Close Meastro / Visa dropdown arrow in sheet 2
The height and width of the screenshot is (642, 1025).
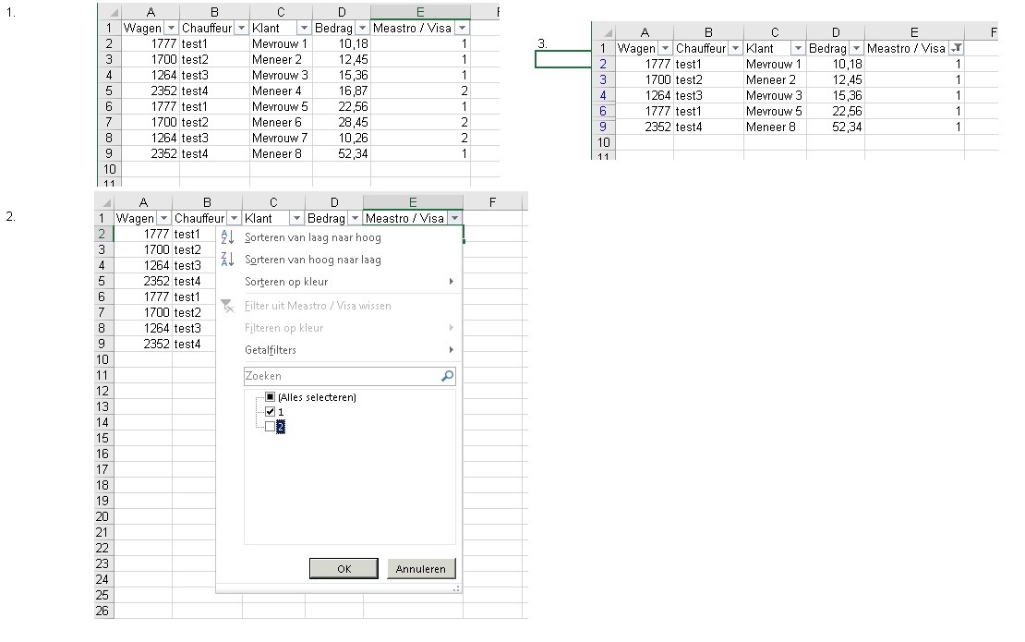tap(455, 218)
